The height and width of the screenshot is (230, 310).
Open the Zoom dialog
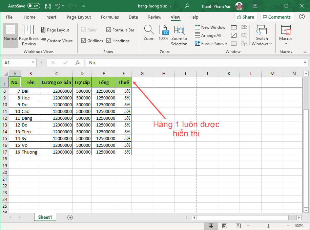pyautogui.click(x=149, y=33)
